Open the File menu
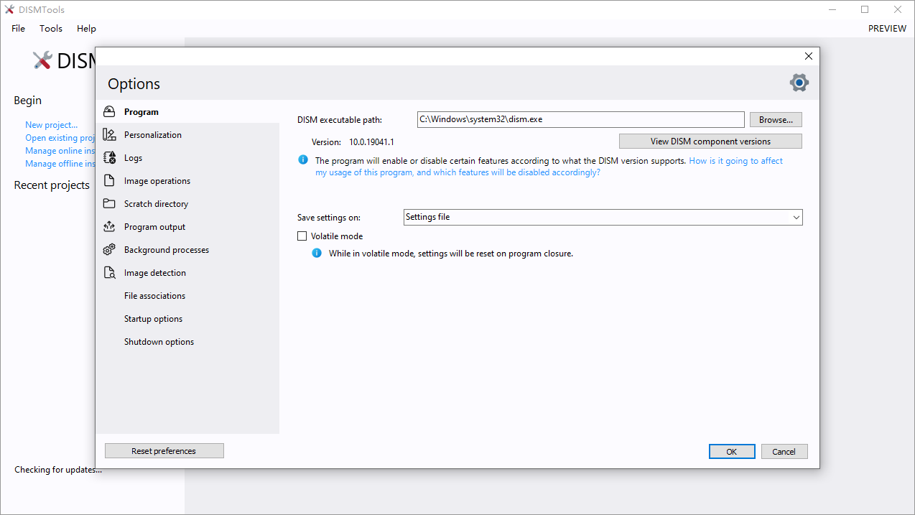This screenshot has height=515, width=915. pyautogui.click(x=18, y=29)
